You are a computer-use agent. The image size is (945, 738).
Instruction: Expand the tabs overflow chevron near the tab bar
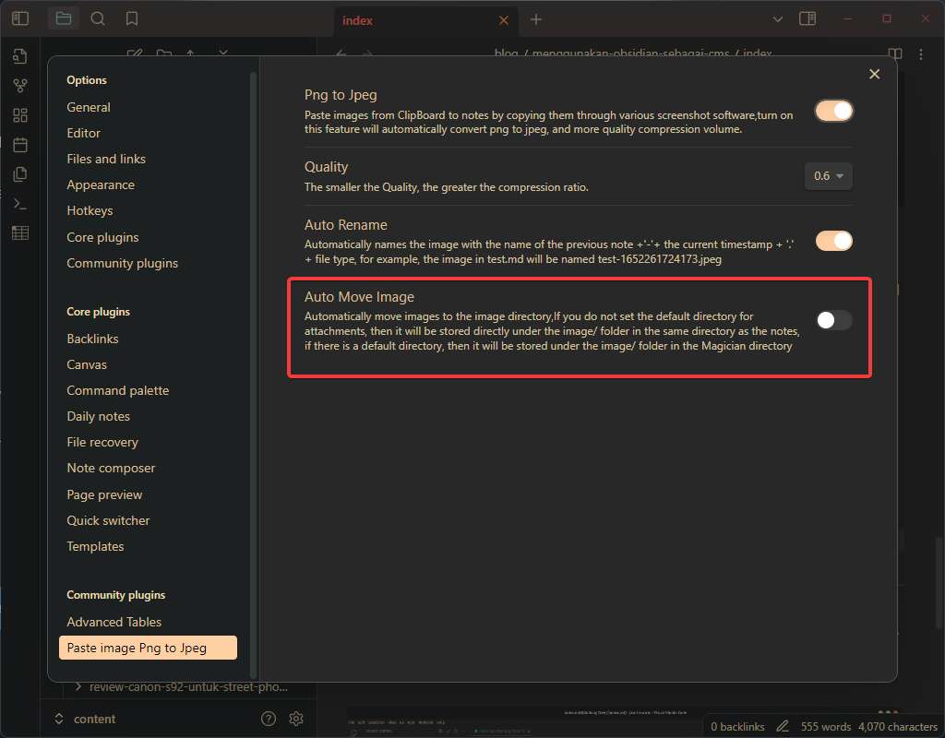pos(778,18)
